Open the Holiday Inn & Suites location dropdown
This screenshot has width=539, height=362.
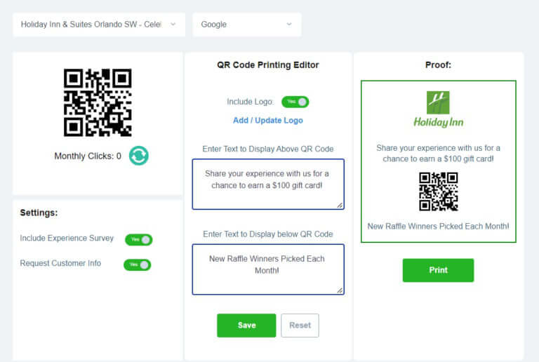coord(99,25)
